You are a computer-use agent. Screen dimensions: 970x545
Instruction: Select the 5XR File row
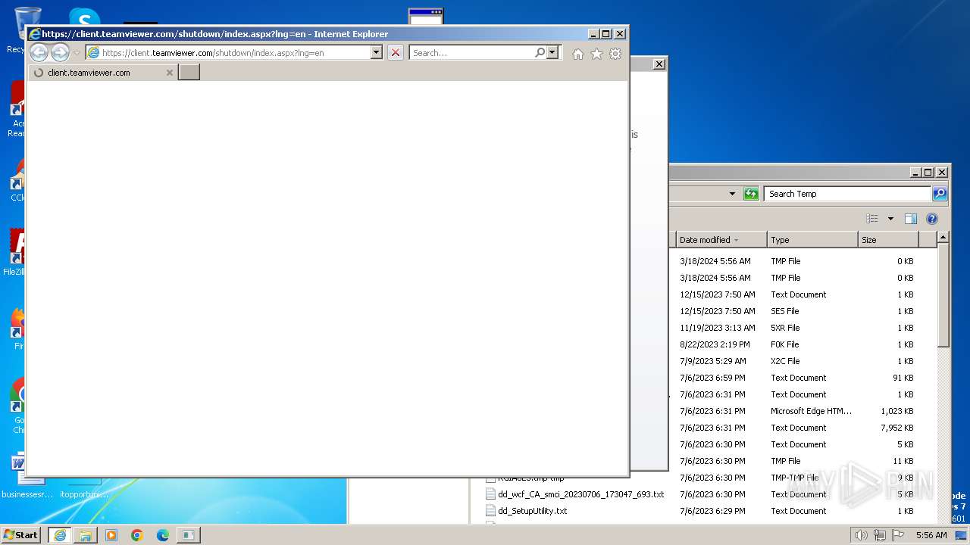click(796, 328)
